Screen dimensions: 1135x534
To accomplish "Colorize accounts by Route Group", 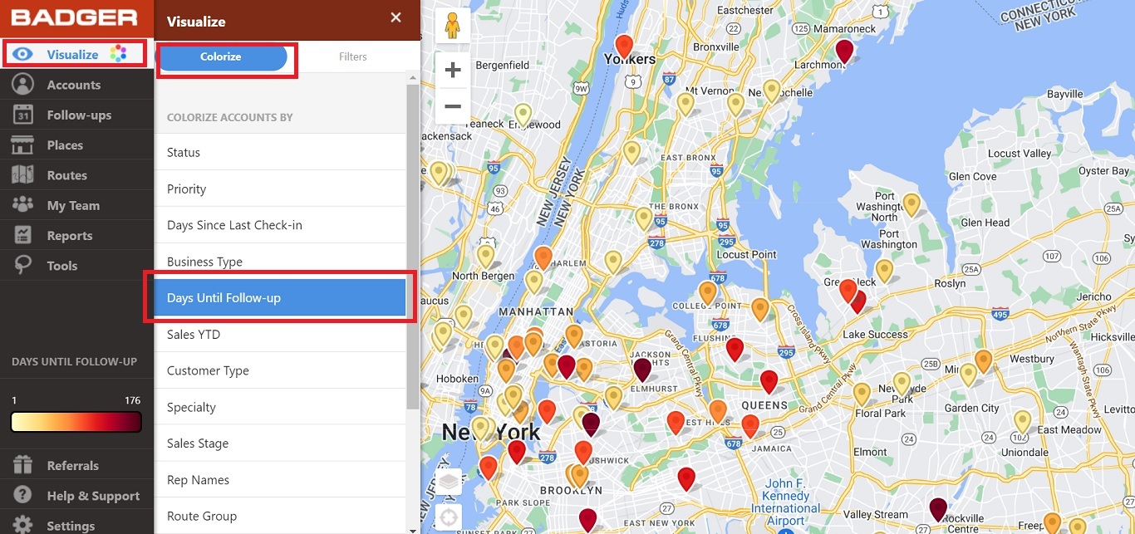I will click(280, 516).
